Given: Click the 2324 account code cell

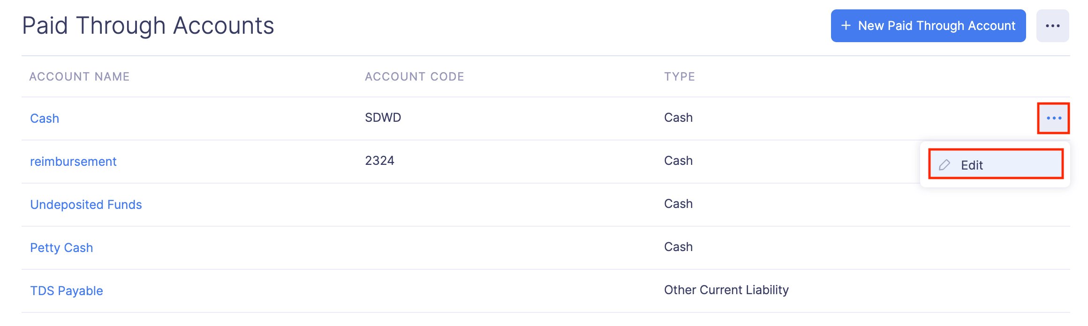Looking at the screenshot, I should pyautogui.click(x=380, y=161).
